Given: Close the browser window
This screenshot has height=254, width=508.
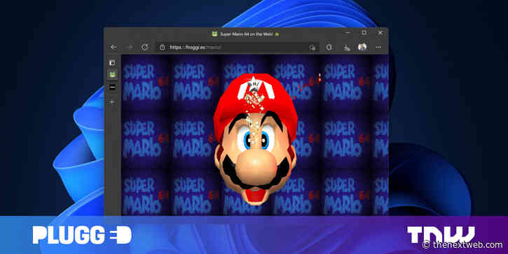Looking at the screenshot, I should coord(380,32).
